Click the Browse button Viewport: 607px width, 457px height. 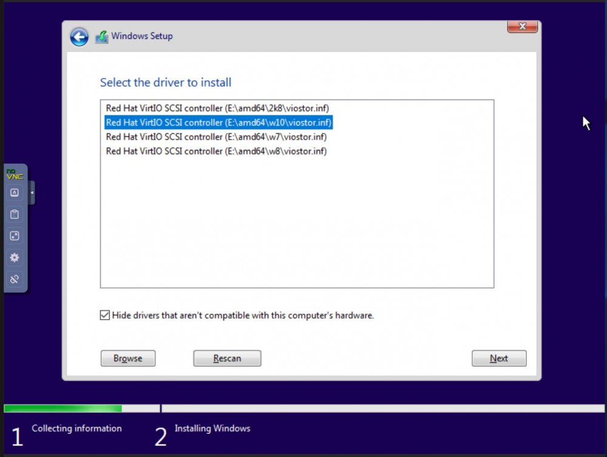tap(128, 358)
